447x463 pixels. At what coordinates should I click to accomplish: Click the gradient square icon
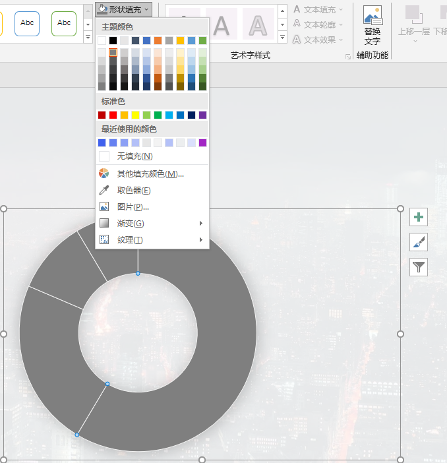pos(104,223)
